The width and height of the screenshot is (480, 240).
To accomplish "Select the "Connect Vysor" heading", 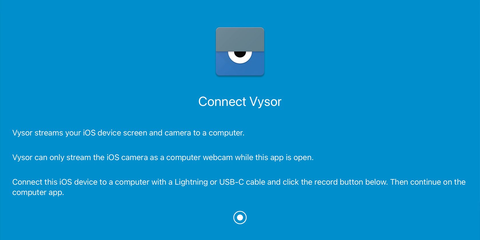I will [240, 102].
